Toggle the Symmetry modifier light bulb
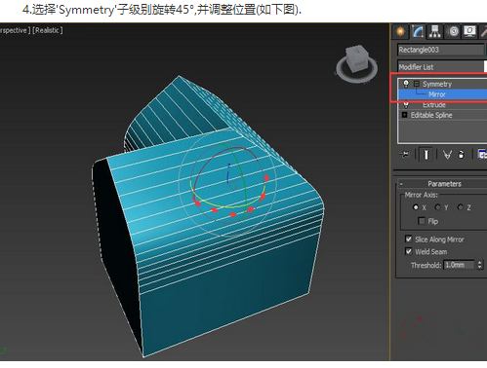 point(406,84)
